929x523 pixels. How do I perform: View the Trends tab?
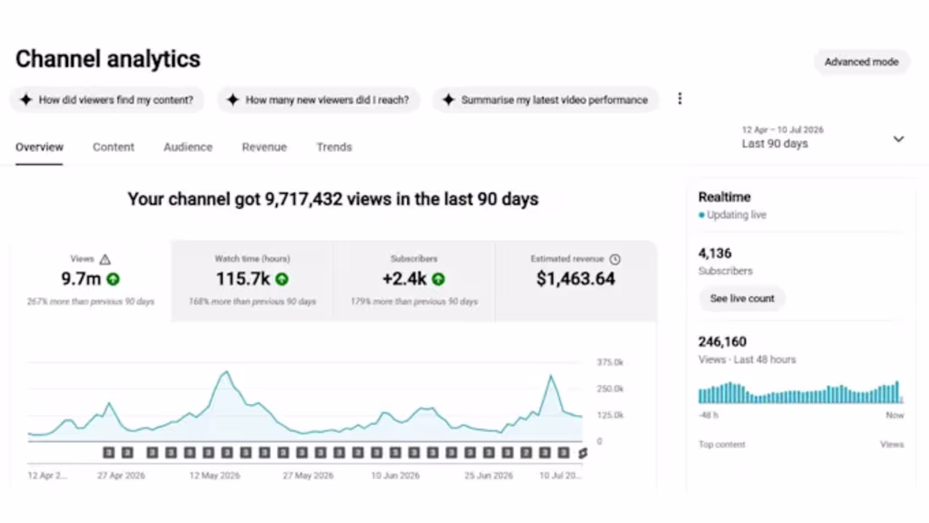[334, 148]
